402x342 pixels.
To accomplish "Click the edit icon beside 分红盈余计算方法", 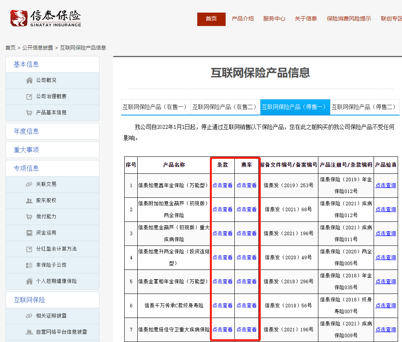I will 29,249.
